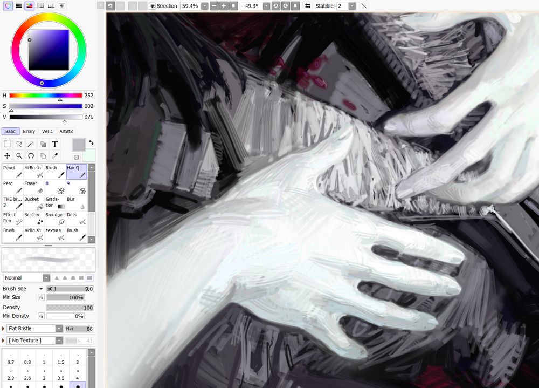This screenshot has width=539, height=388.
Task: Expand the Flat Bristle settings triangle
Action: point(3,329)
